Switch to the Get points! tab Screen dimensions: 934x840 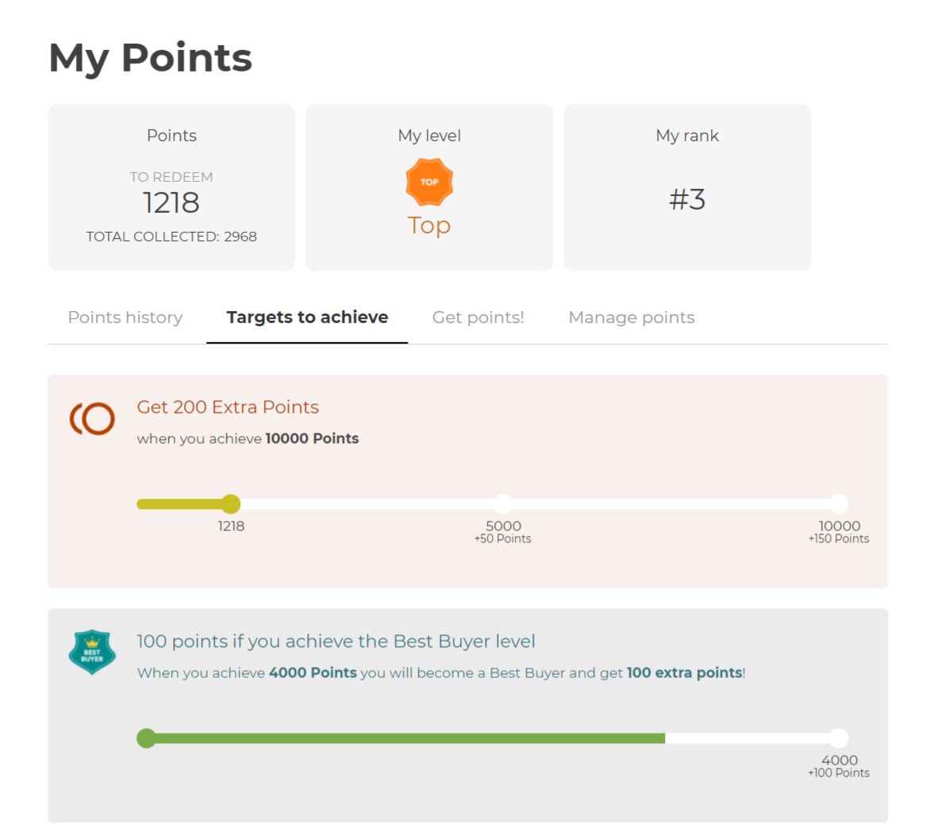click(478, 318)
